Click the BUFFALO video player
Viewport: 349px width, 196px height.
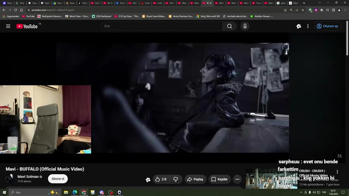pyautogui.click(x=173, y=98)
